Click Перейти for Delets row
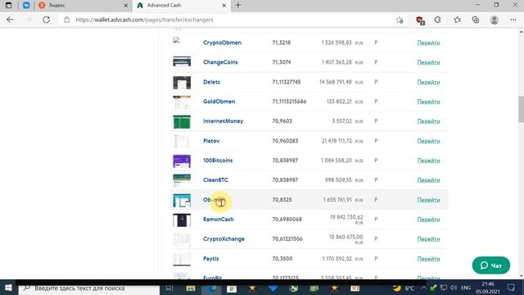524x295 pixels. pyautogui.click(x=428, y=82)
